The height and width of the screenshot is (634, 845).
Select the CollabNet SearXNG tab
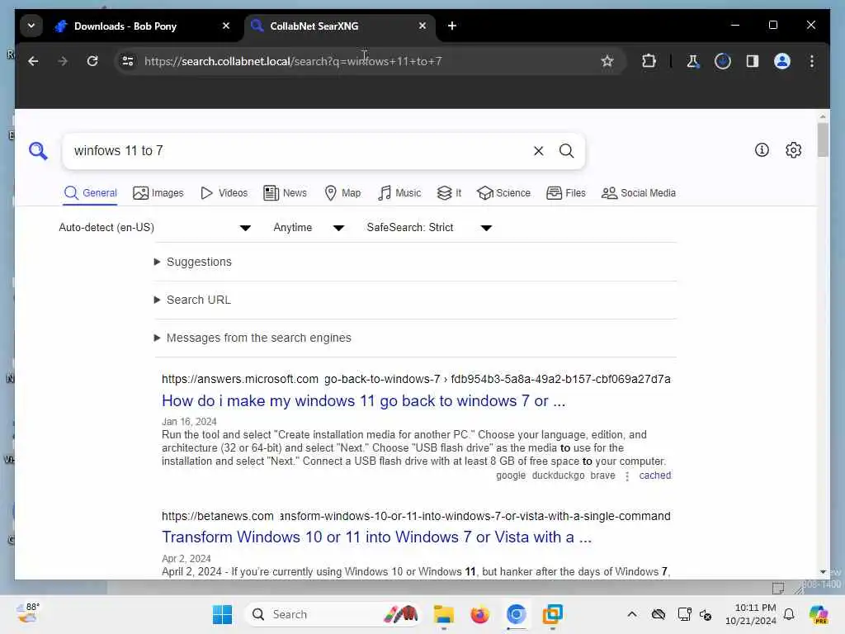339,26
